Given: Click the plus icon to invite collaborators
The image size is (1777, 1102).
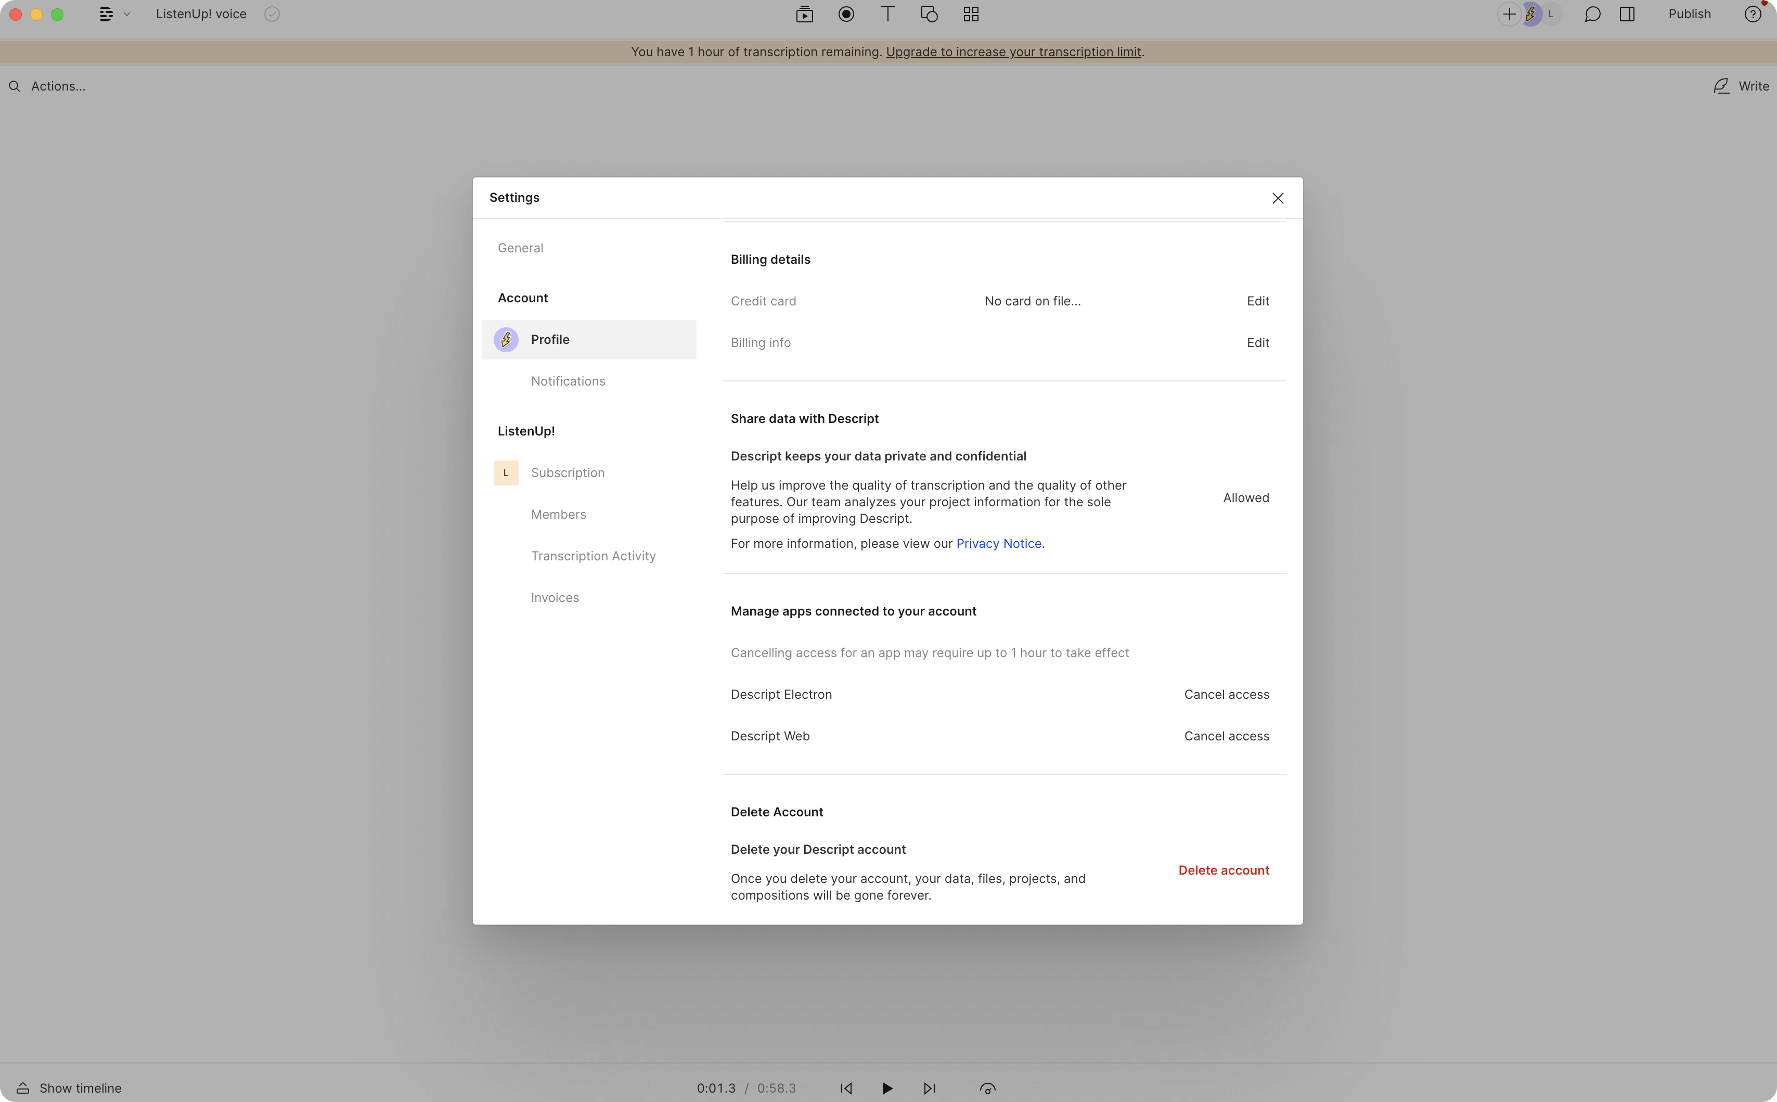Looking at the screenshot, I should tap(1509, 14).
